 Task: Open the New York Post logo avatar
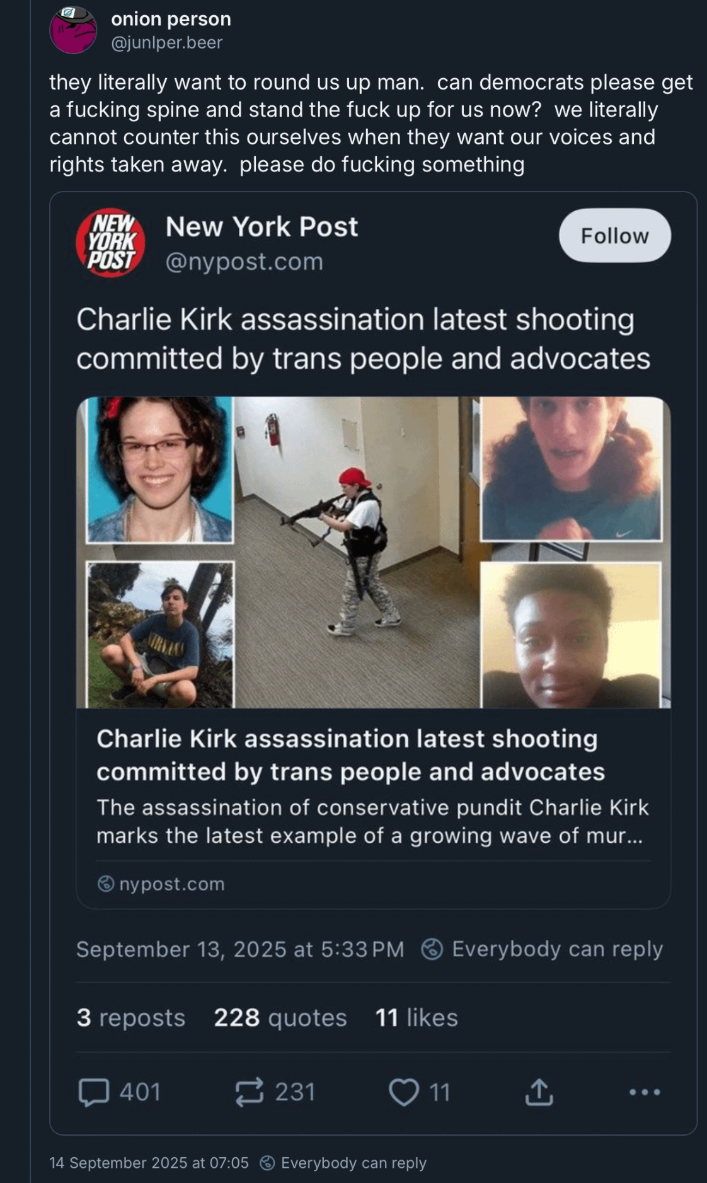pyautogui.click(x=111, y=243)
